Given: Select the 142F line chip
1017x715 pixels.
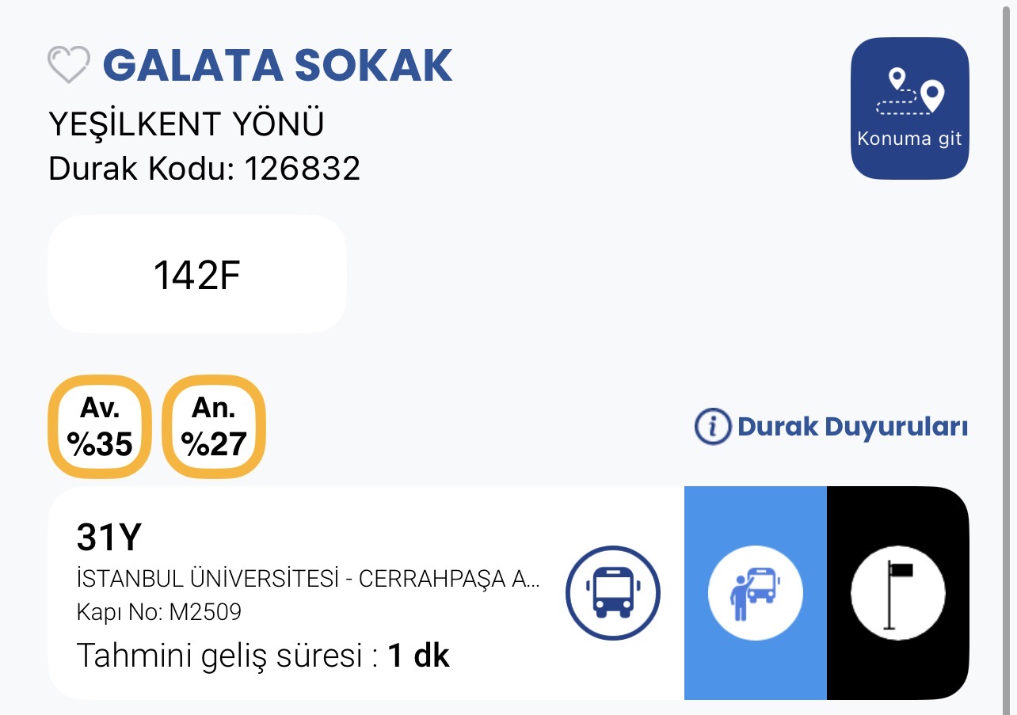Looking at the screenshot, I should [x=196, y=275].
